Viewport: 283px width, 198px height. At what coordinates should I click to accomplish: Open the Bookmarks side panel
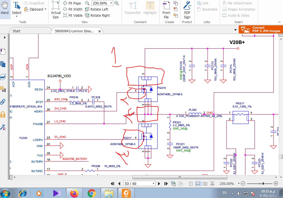(3, 52)
